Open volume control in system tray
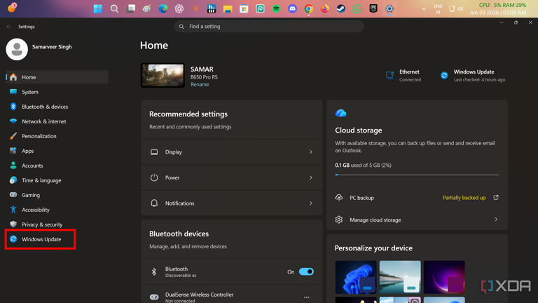The height and width of the screenshot is (303, 538). [460, 9]
